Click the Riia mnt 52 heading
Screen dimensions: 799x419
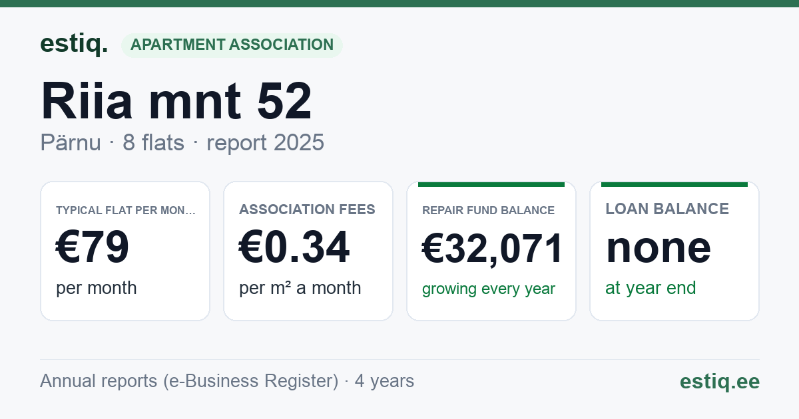pos(176,101)
